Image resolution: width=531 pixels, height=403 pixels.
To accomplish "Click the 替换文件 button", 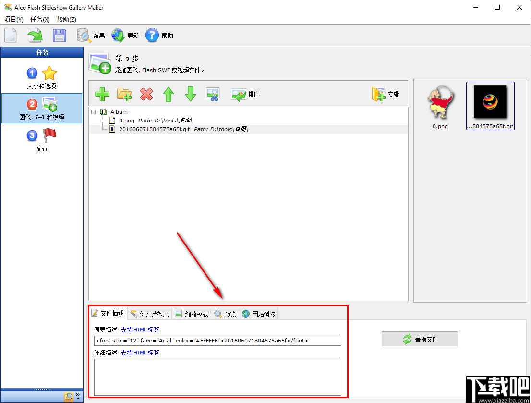I will 420,339.
